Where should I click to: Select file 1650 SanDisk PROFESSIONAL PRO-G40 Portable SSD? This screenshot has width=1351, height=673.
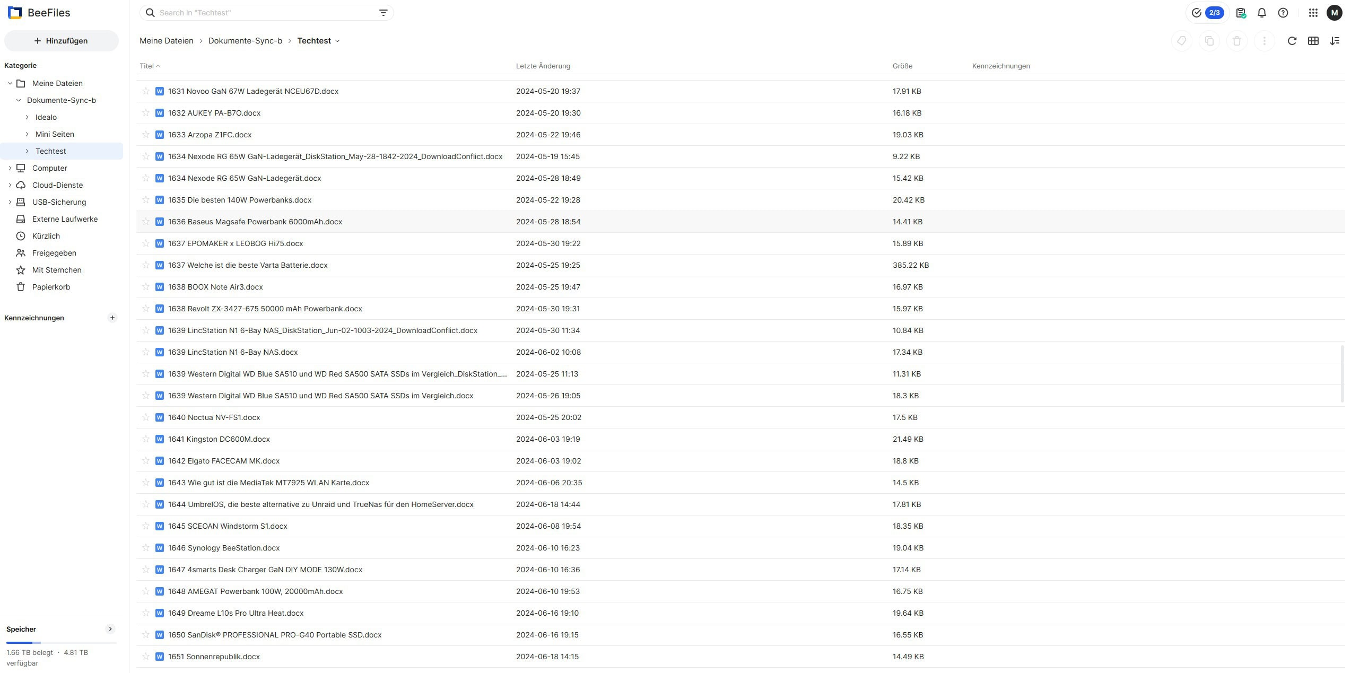click(x=740, y=635)
